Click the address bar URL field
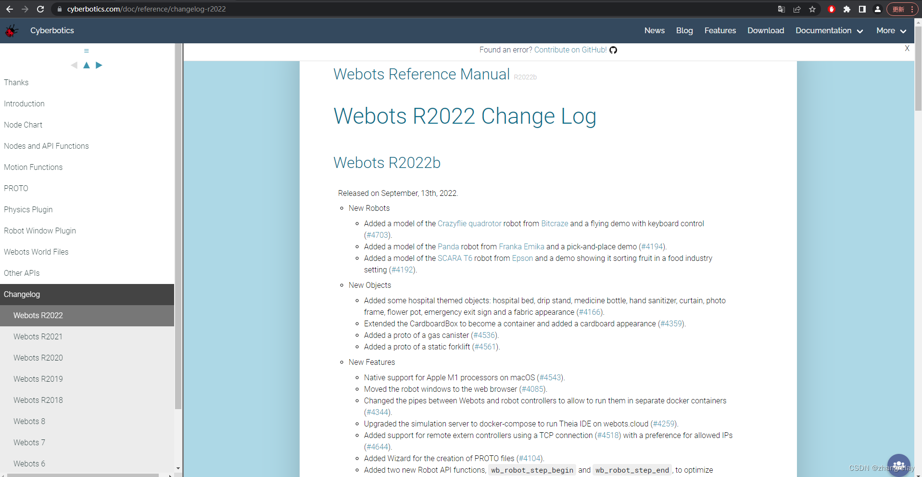The image size is (922, 477). (414, 9)
